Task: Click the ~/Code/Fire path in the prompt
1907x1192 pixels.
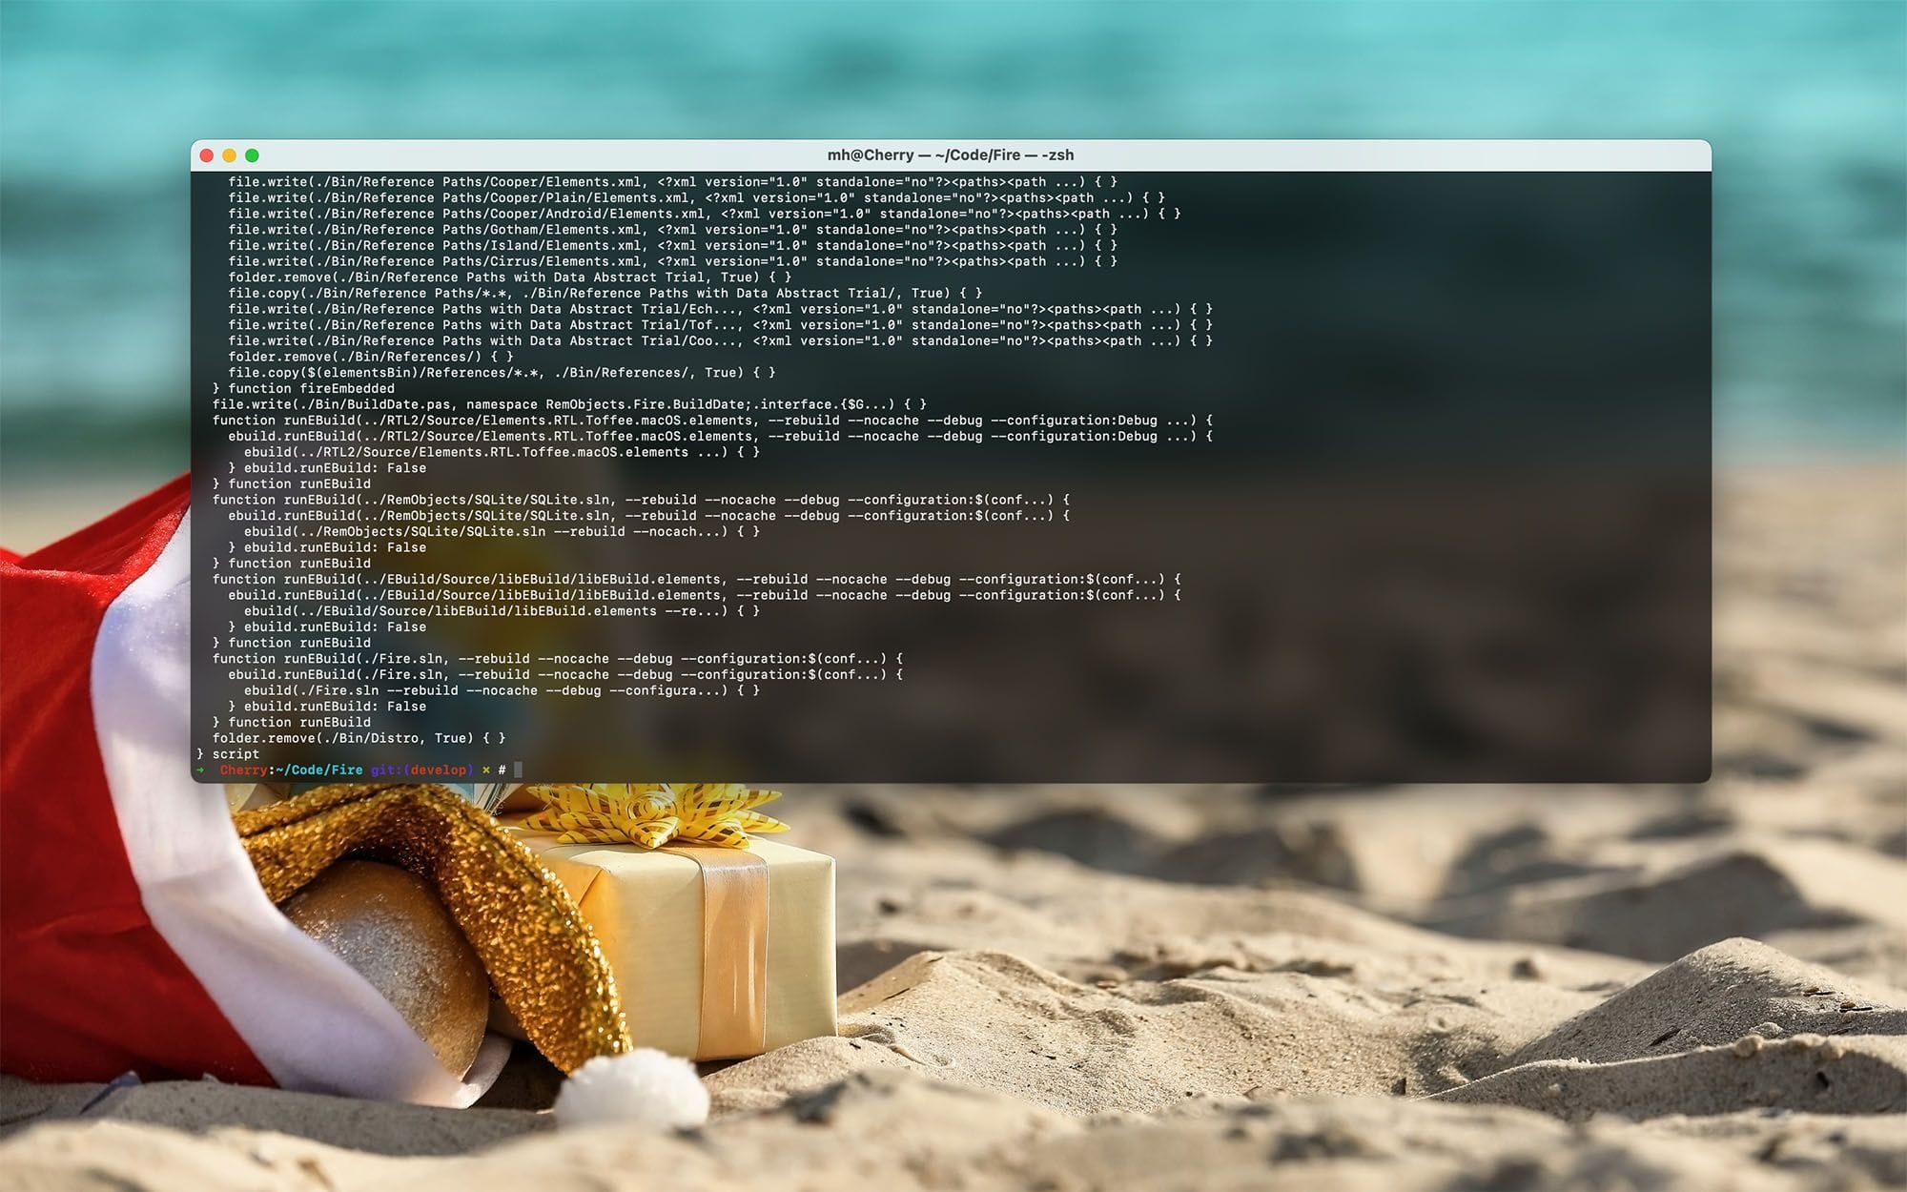Action: [x=319, y=770]
